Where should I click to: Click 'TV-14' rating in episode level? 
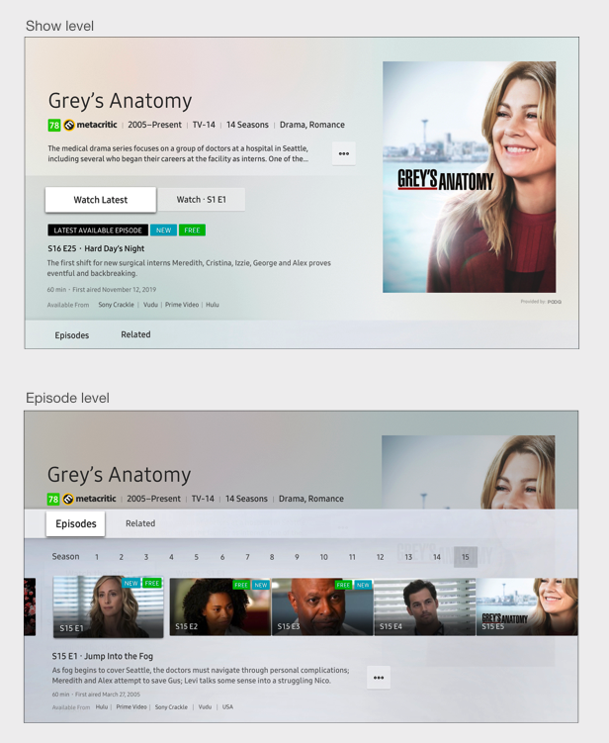(203, 499)
